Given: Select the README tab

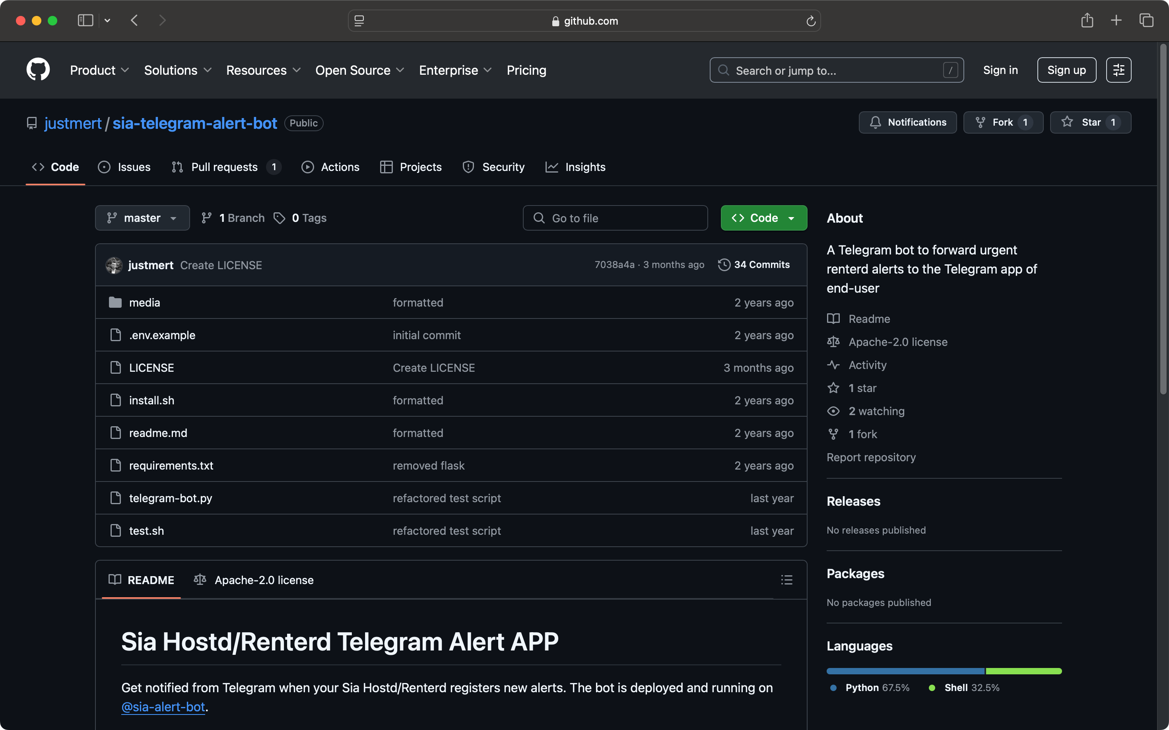Looking at the screenshot, I should click(x=141, y=580).
